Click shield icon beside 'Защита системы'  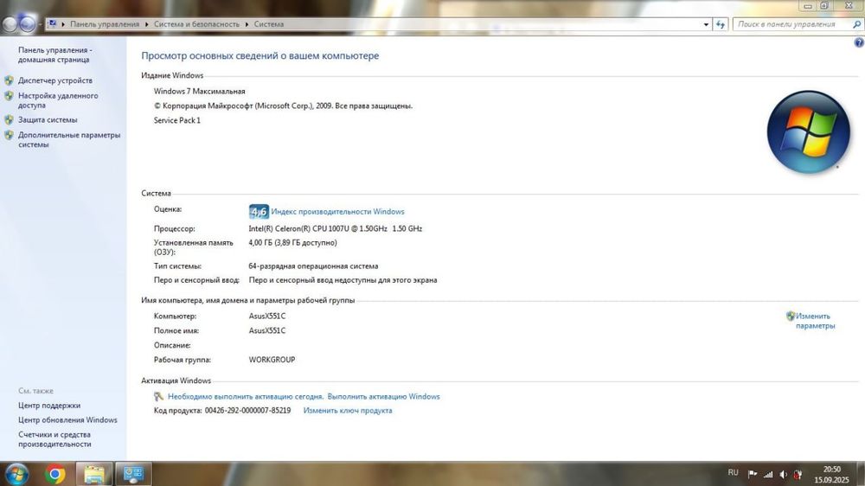tap(9, 119)
